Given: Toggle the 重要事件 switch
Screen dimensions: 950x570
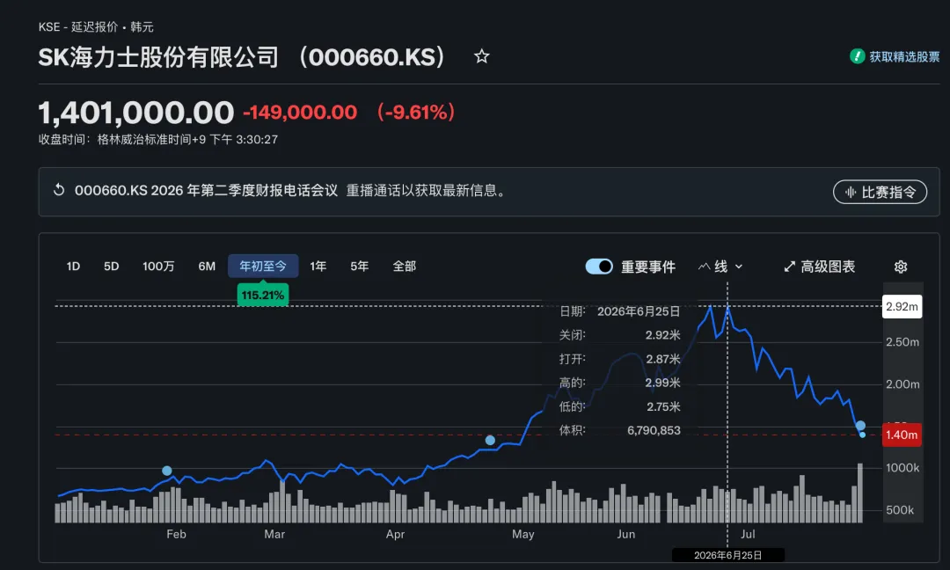Looking at the screenshot, I should pos(599,267).
